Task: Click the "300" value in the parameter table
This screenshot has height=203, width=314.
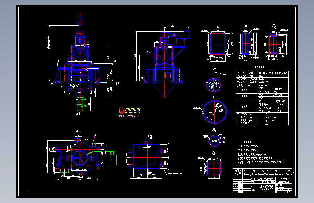Action: [x=261, y=76]
